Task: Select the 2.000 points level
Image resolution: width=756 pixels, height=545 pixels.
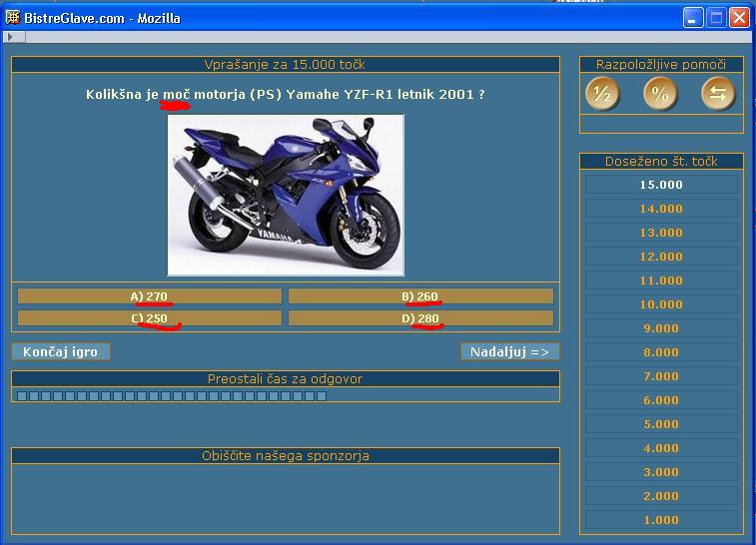Action: click(661, 496)
